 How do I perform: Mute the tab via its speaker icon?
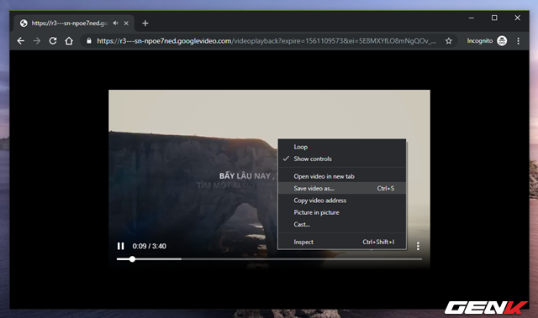[116, 23]
